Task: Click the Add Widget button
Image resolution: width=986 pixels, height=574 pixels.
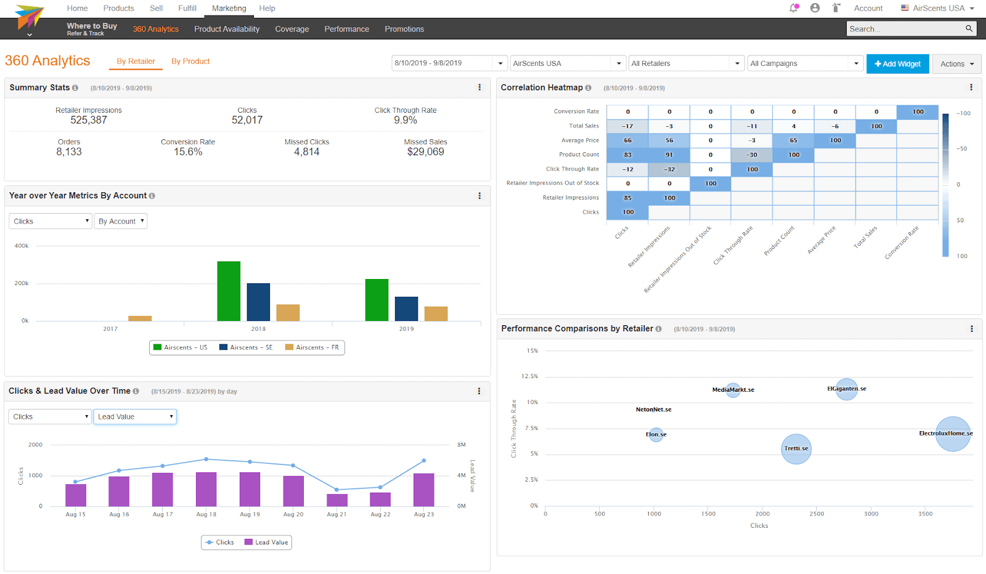Action: tap(897, 63)
